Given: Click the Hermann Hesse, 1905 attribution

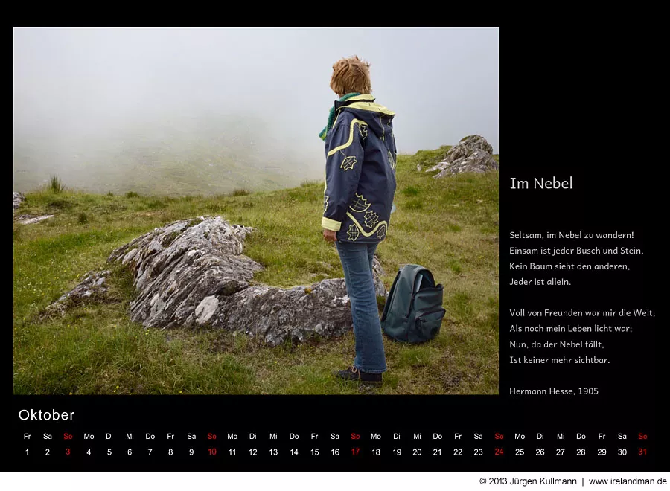Looking at the screenshot, I should (553, 391).
